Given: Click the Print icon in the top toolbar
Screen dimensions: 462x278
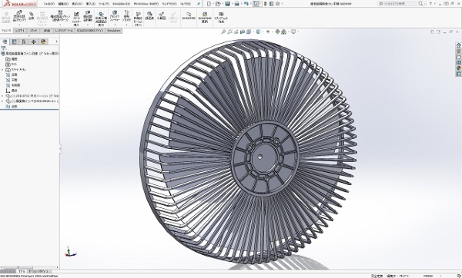Looking at the screenshot, I should pyautogui.click(x=236, y=4).
